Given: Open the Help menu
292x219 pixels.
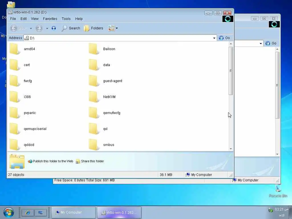Looking at the screenshot, I should pos(79,19).
